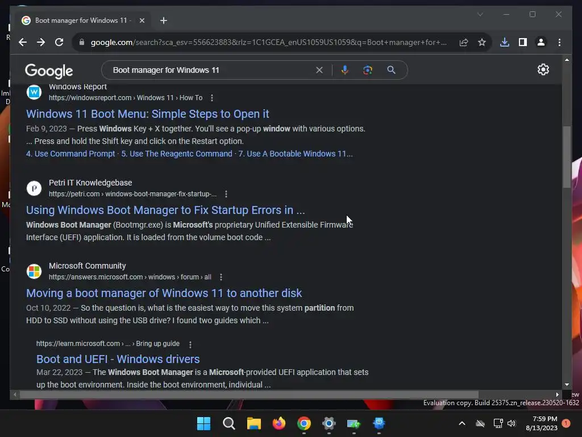Image resolution: width=582 pixels, height=437 pixels.
Task: Open more options for Microsoft Community result
Action: 221,277
